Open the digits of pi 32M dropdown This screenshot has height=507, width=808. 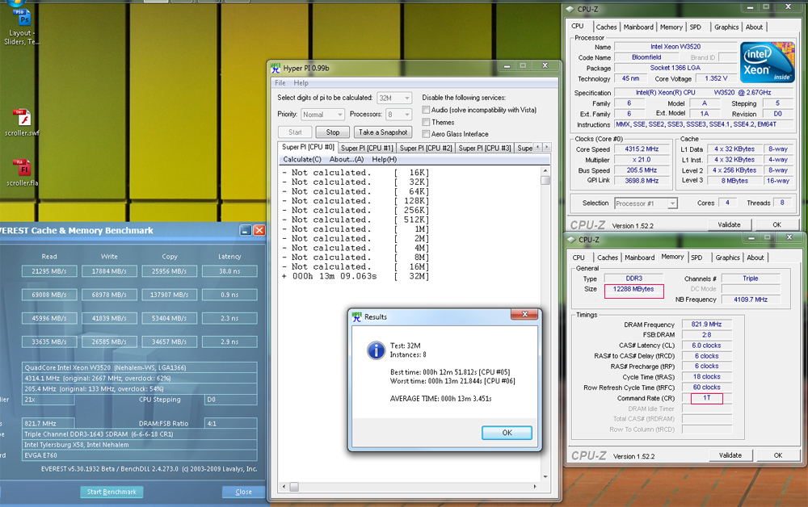pos(395,98)
